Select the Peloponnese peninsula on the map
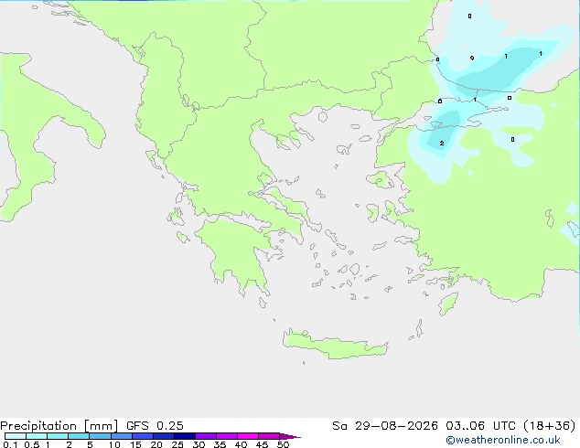Screen dimensions: 580x448 [x=237, y=251]
